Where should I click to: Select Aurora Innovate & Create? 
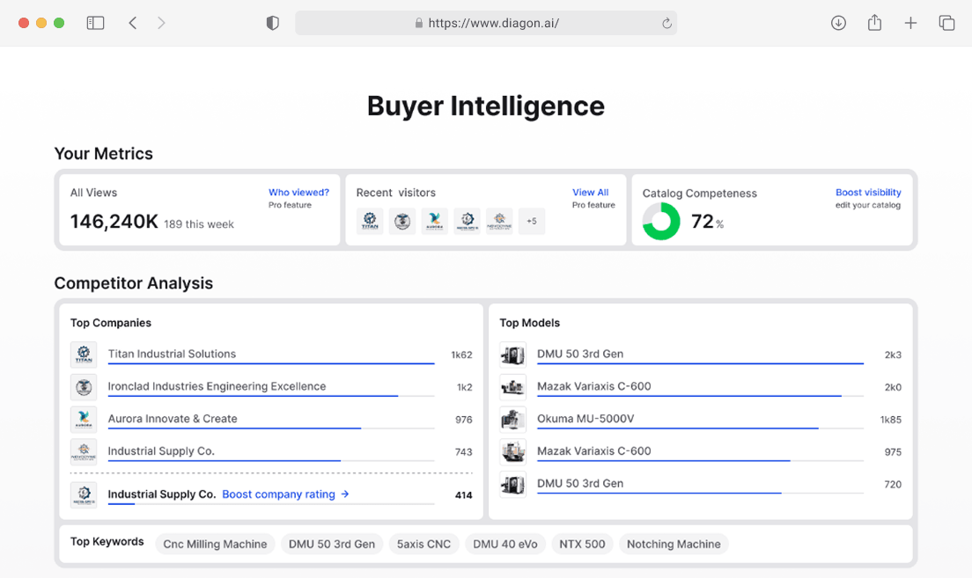(173, 418)
